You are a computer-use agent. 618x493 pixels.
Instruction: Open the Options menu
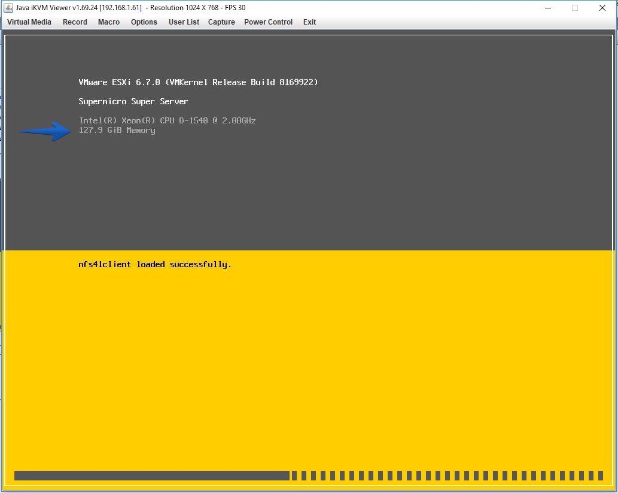(144, 22)
